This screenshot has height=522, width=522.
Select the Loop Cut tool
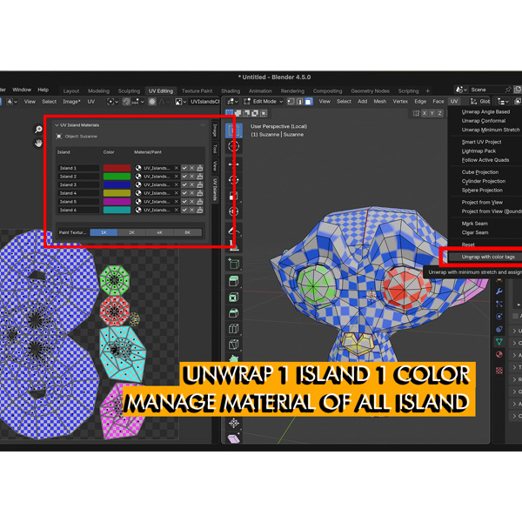pyautogui.click(x=233, y=329)
